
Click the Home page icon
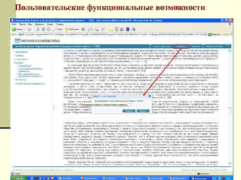tap(49, 29)
